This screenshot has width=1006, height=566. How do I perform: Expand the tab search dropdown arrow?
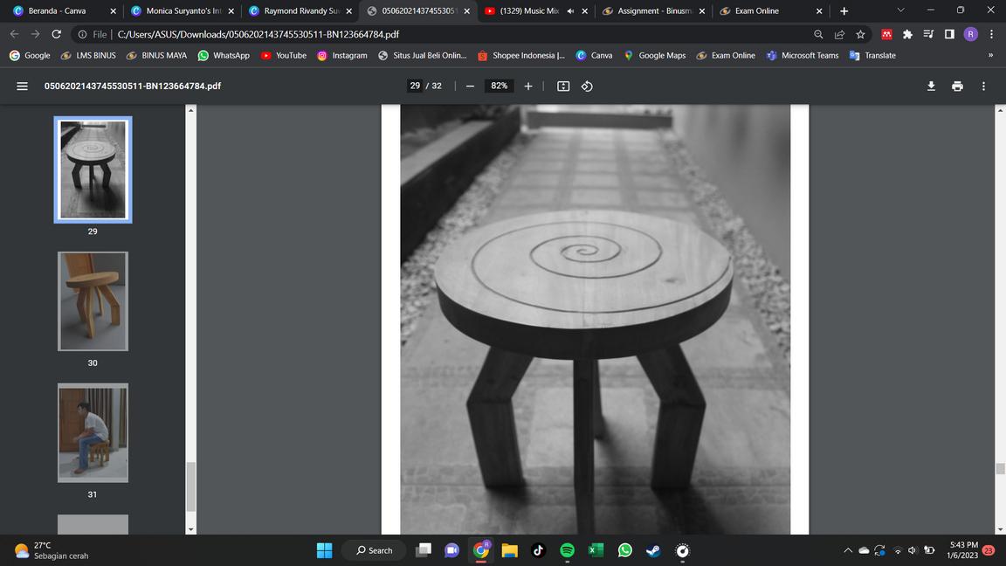[x=901, y=10]
